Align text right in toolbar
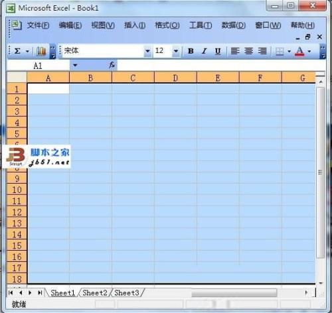Viewport: 332px width, 313px height. (262, 51)
